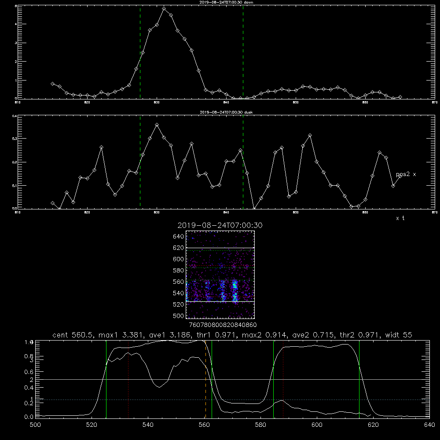The height and width of the screenshot is (440, 440).
Task: Select the highest diamond marker in dusk plot
Action: tap(157, 125)
